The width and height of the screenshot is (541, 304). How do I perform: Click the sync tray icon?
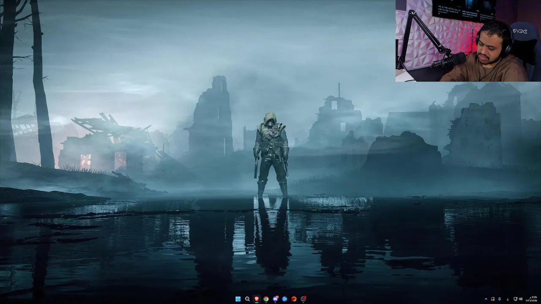(x=492, y=299)
